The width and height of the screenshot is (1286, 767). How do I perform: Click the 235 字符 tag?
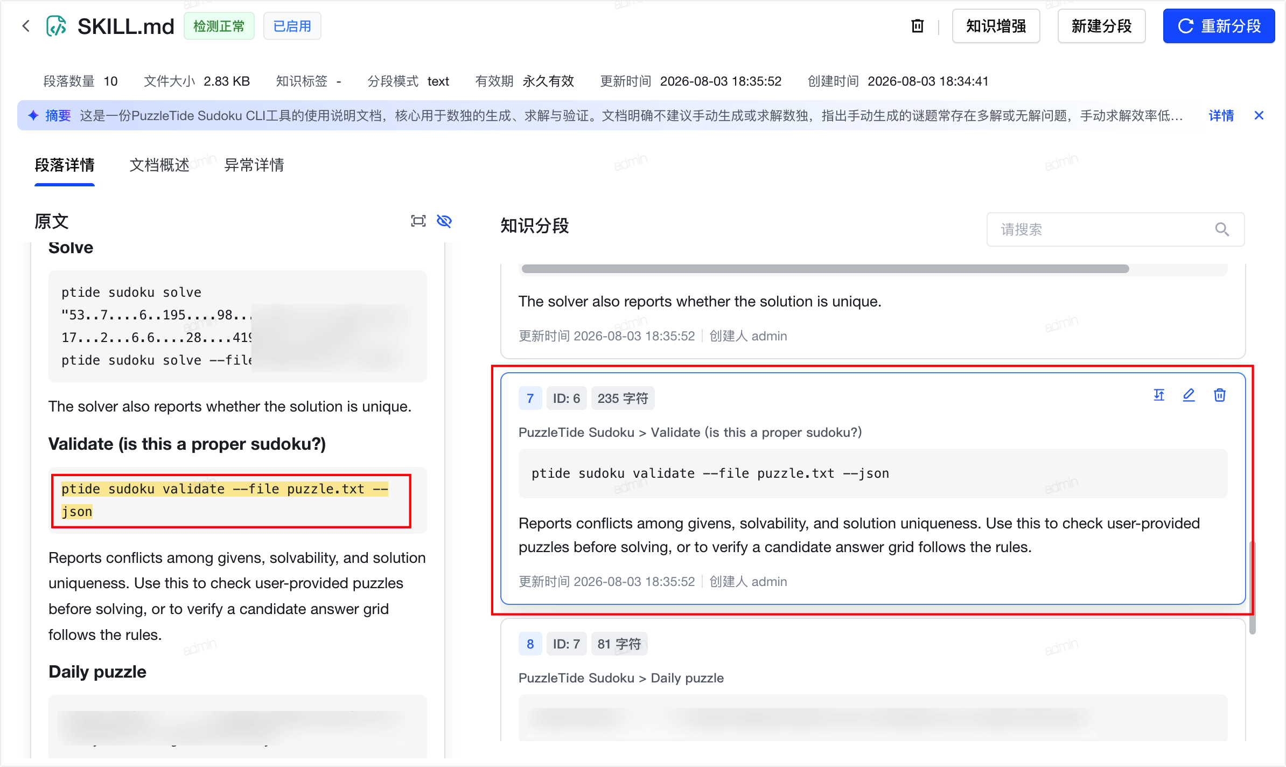(623, 399)
